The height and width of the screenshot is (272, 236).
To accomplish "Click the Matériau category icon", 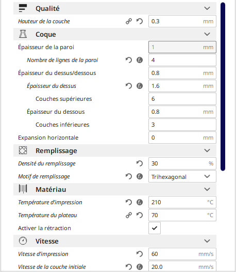I will [23, 189].
